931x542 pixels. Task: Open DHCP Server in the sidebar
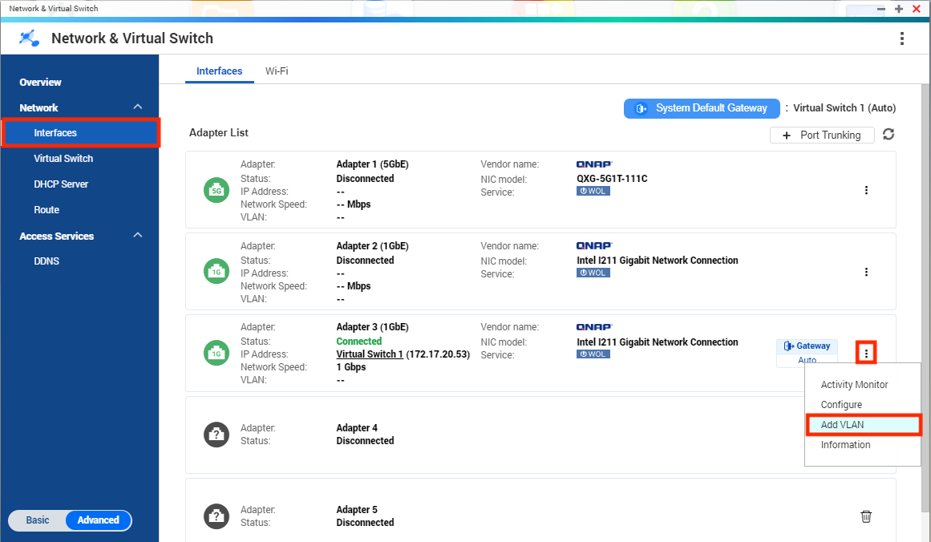click(61, 184)
